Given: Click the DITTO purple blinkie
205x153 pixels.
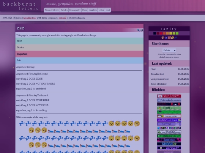Looking at the screenshot, I should 169,124.
